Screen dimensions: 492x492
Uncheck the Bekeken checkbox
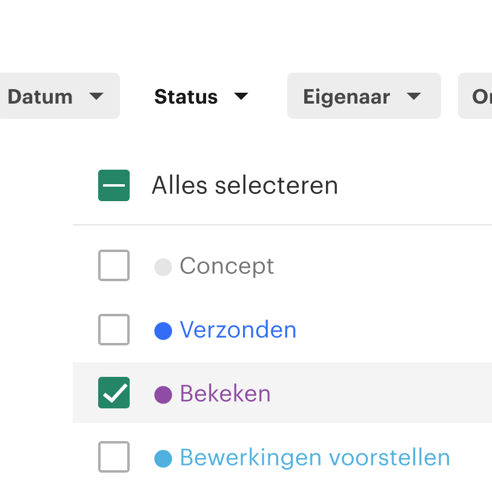coord(114,393)
